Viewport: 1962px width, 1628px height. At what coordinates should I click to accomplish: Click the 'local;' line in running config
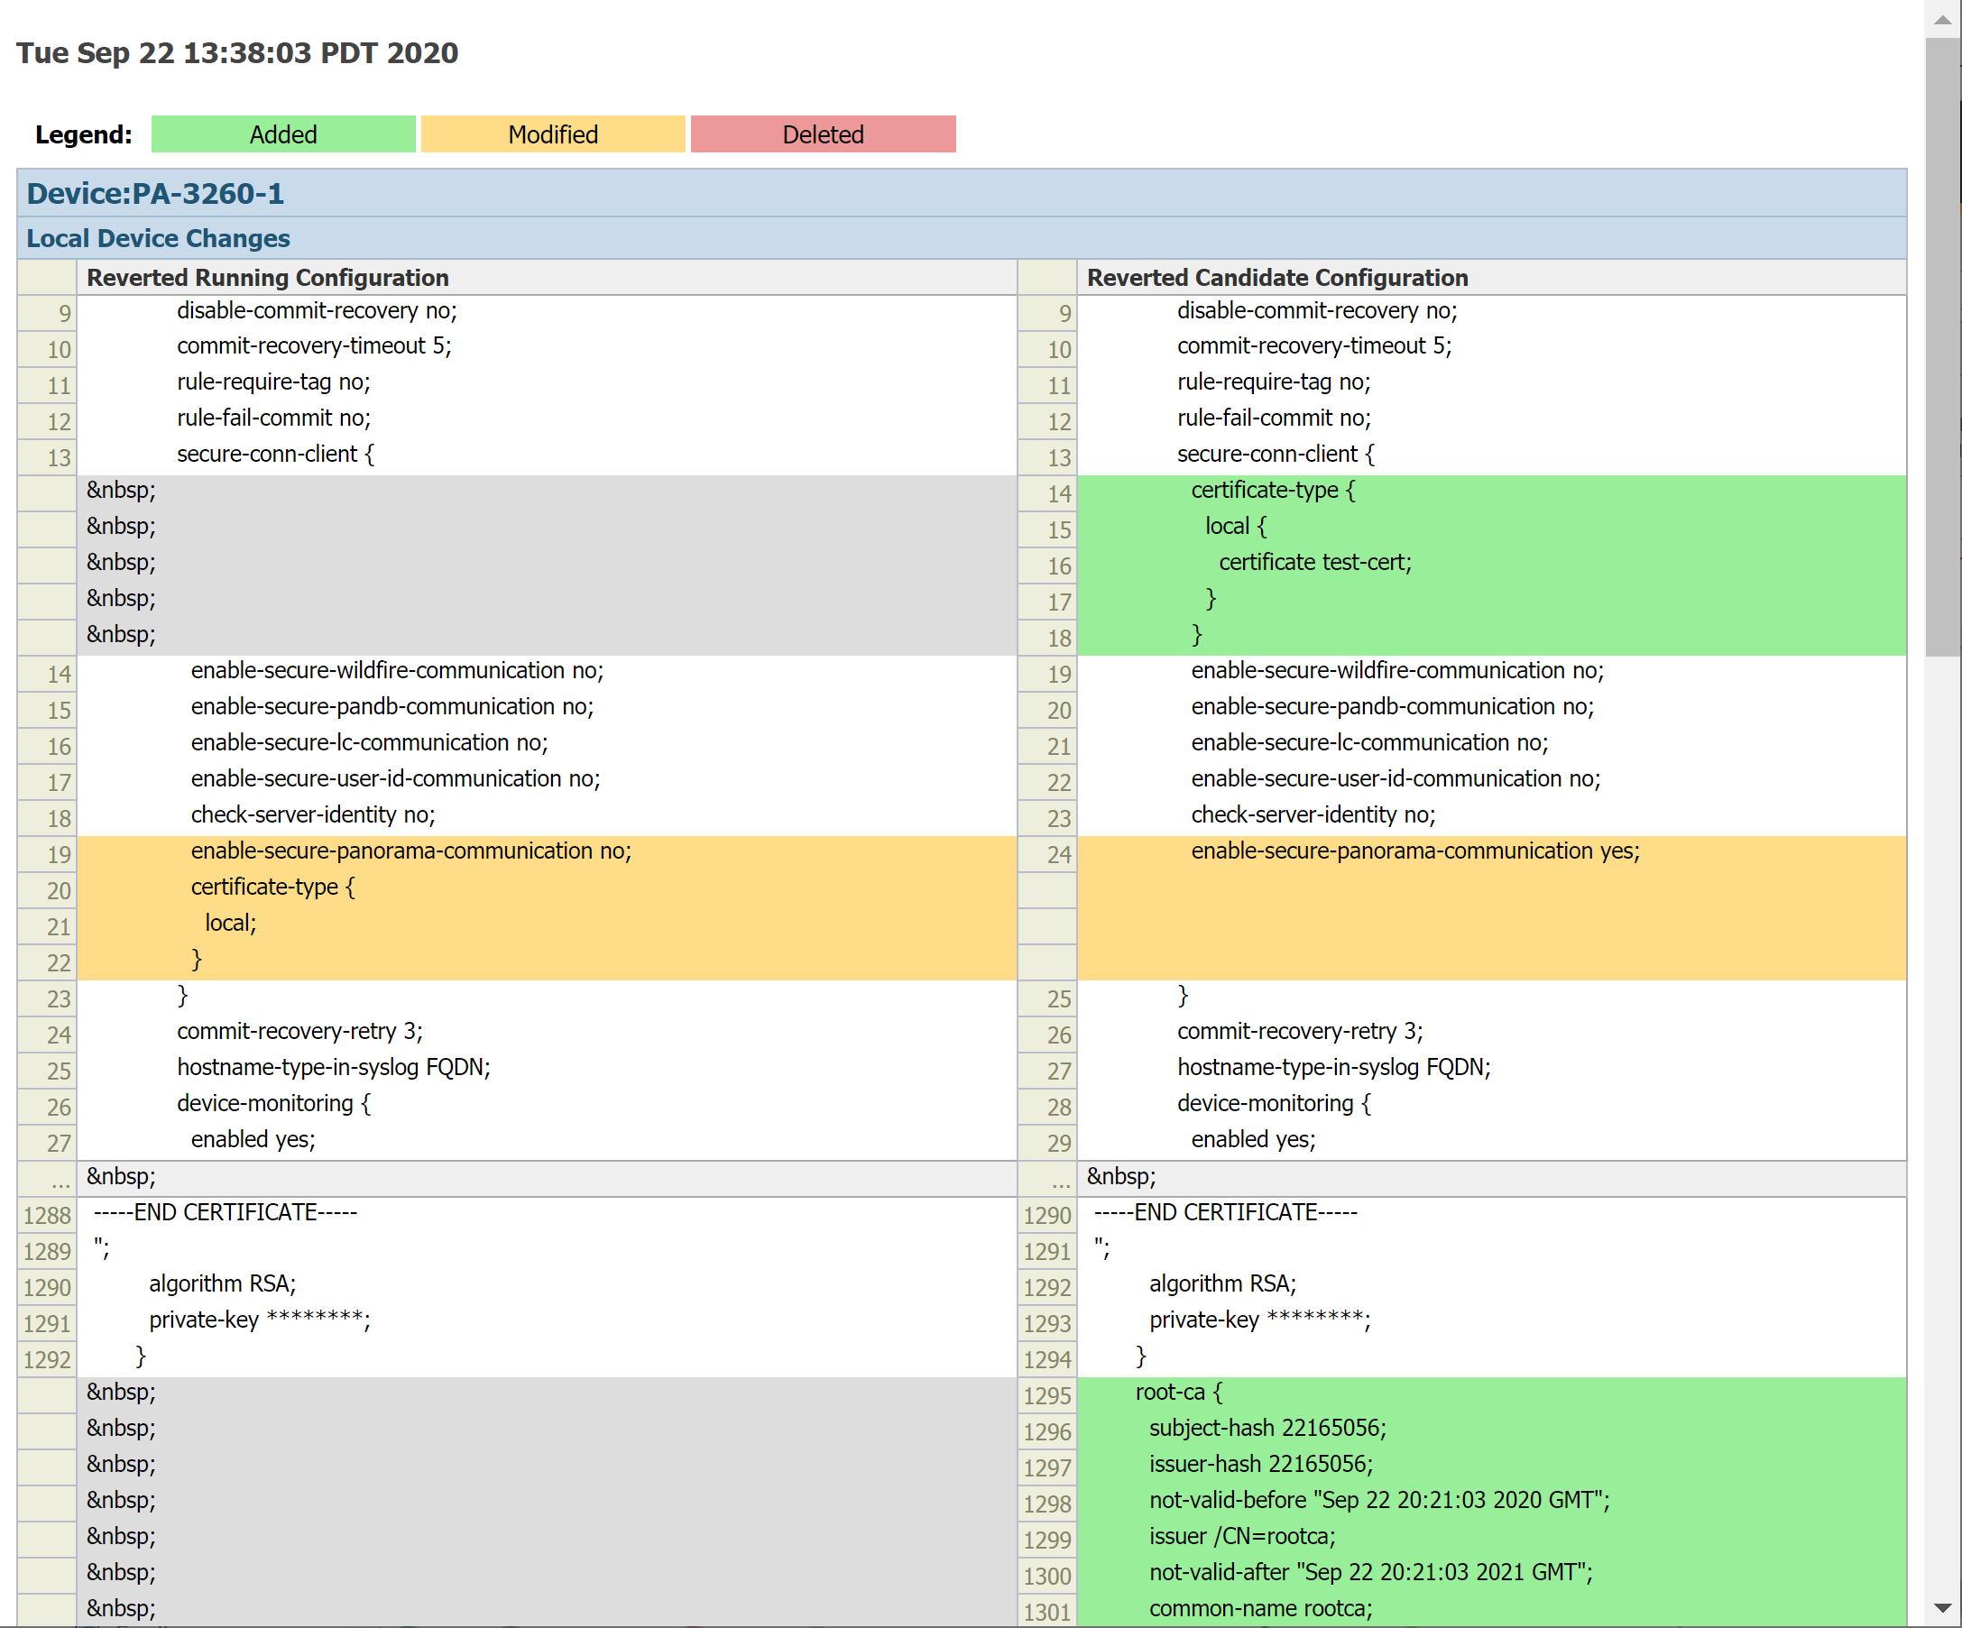(231, 923)
